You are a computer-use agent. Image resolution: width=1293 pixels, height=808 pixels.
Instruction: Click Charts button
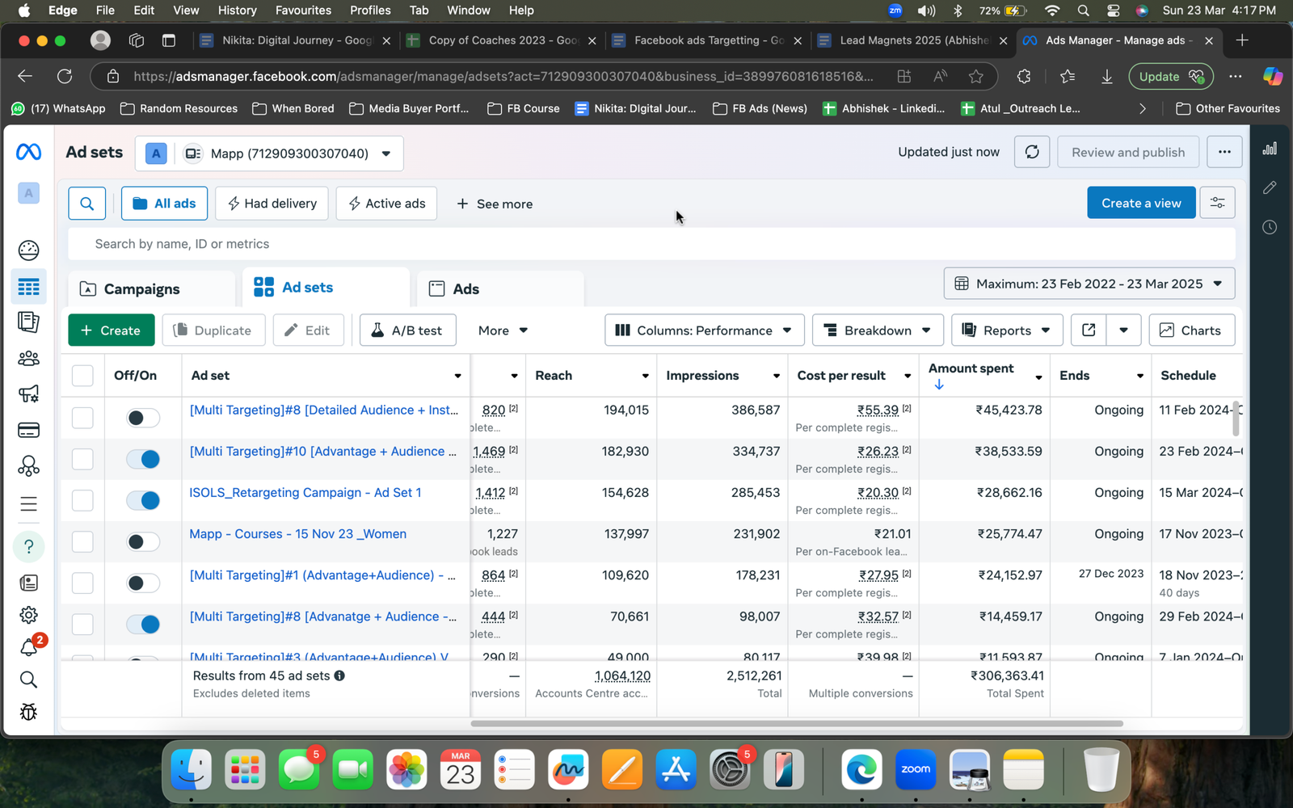coord(1192,330)
